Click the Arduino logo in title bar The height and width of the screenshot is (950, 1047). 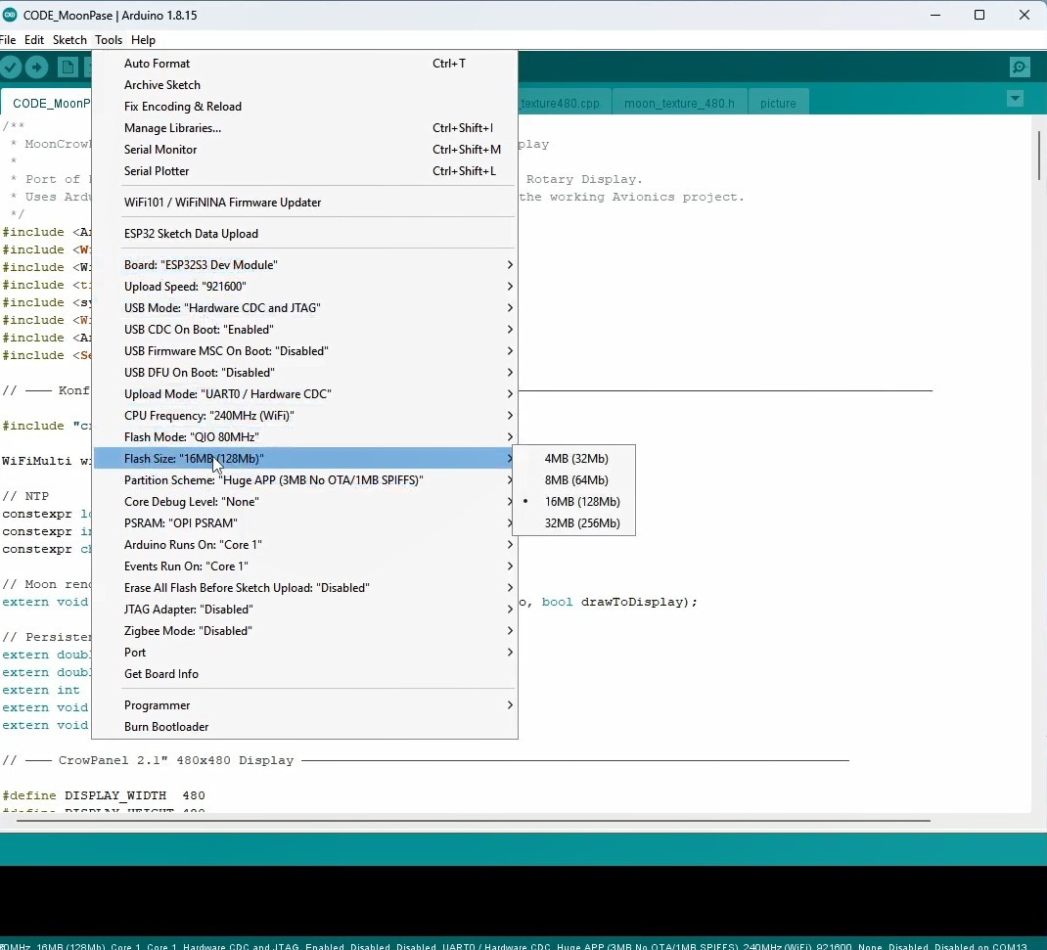tap(10, 15)
